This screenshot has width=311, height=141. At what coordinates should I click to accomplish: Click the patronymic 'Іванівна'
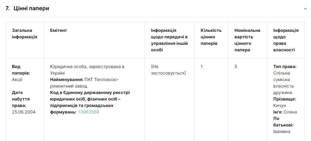[282, 131]
